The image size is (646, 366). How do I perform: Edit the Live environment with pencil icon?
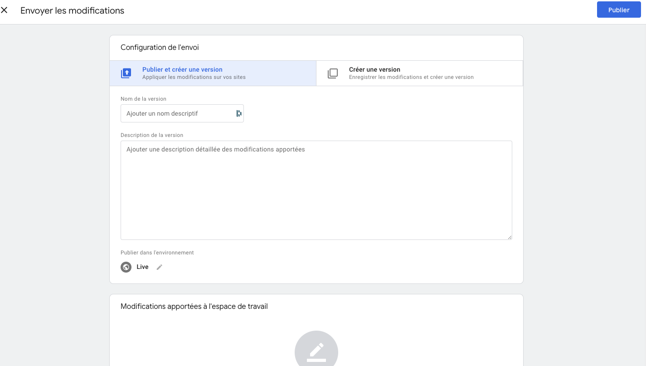tap(159, 267)
